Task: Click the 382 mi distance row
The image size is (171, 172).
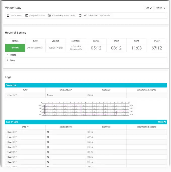Action: point(86,157)
